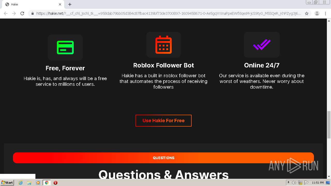The width and height of the screenshot is (331, 186).
Task: Click the Roblox Follower Bot heading
Action: click(163, 65)
